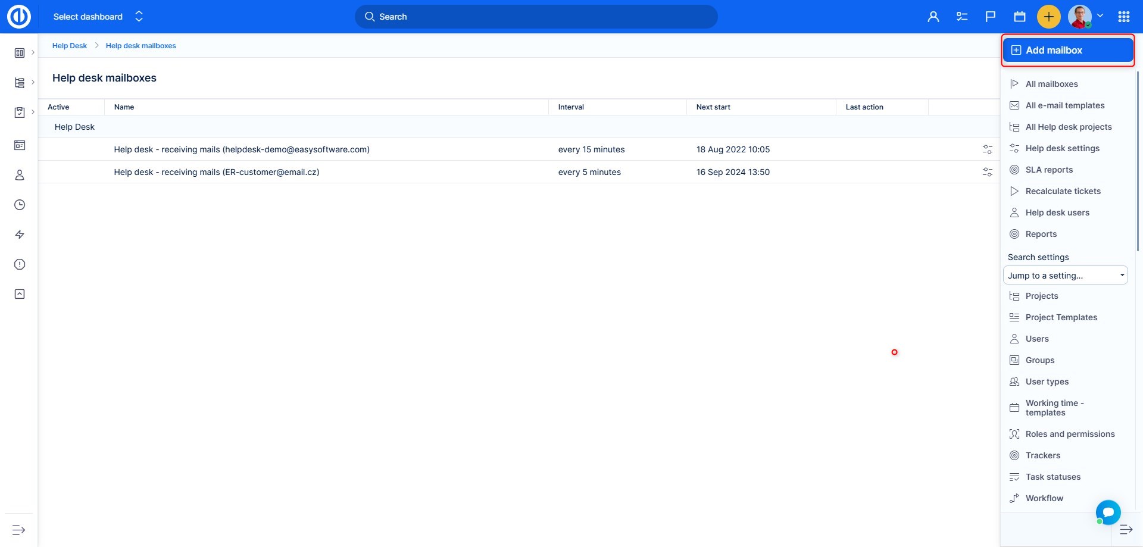Screen dimensions: 1143x547
Task: Click the Add mailbox button
Action: (1067, 51)
